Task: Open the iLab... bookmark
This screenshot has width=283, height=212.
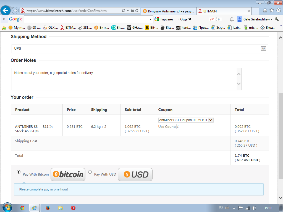Action: [x=234, y=28]
